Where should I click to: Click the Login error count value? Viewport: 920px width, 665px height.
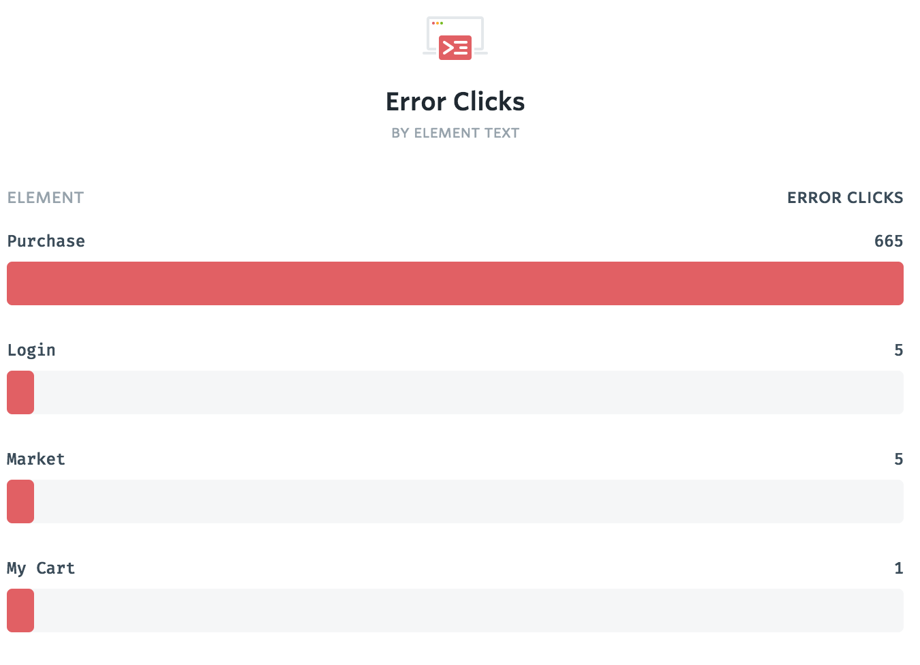[x=899, y=350]
